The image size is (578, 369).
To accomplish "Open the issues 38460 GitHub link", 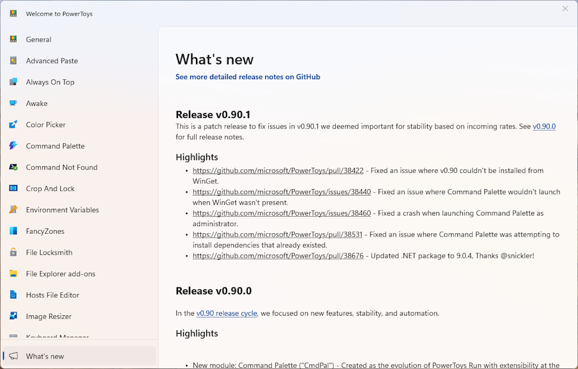I will pos(281,213).
